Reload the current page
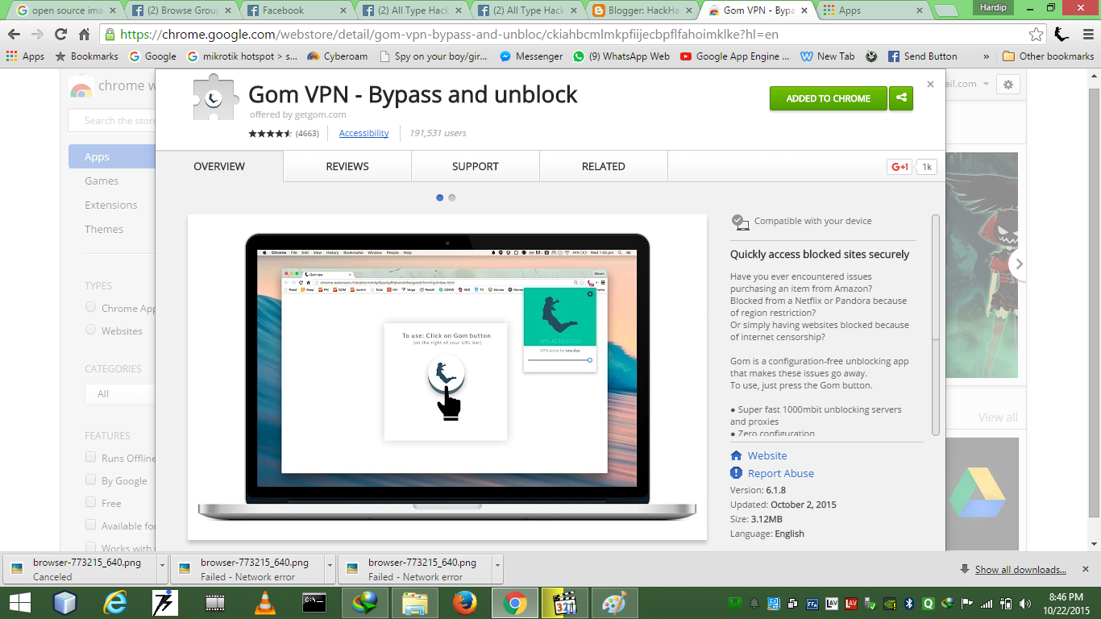Screen dimensions: 1101x619 (x=60, y=35)
